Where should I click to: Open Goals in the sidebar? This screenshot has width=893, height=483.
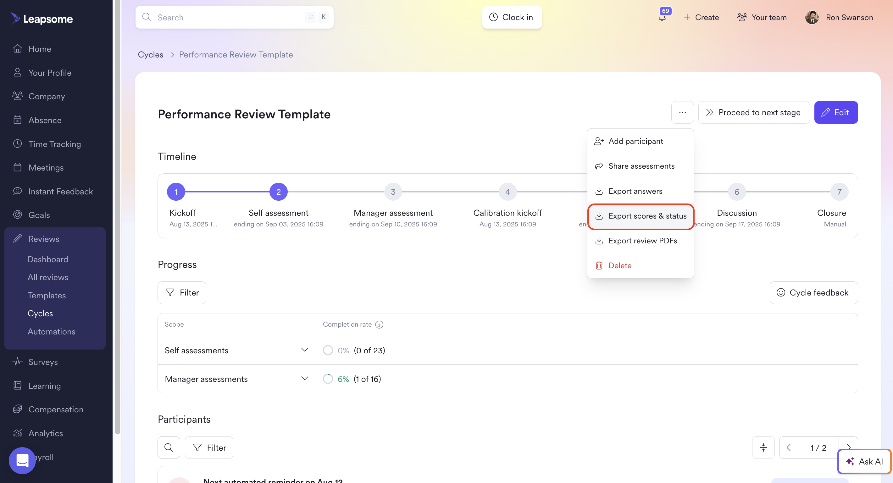coord(39,215)
